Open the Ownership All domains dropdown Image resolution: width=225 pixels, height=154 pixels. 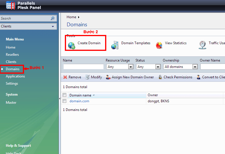pos(195,67)
